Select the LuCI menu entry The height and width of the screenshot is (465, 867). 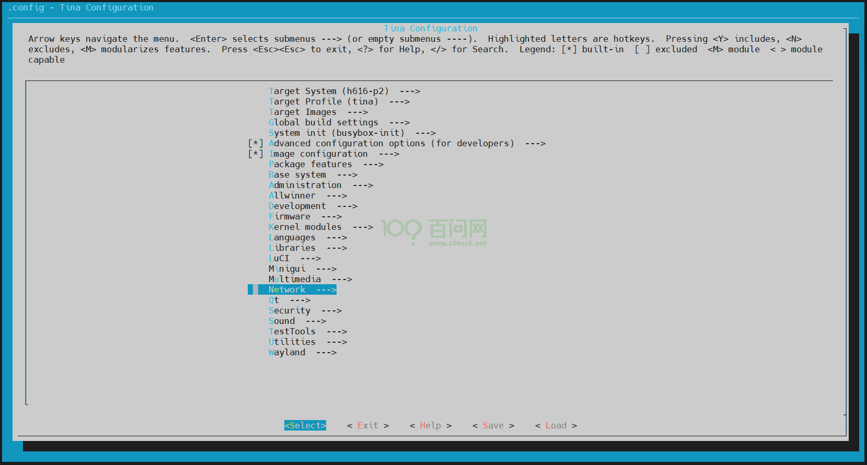(279, 259)
